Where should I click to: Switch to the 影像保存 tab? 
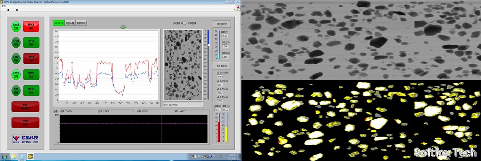click(81, 23)
